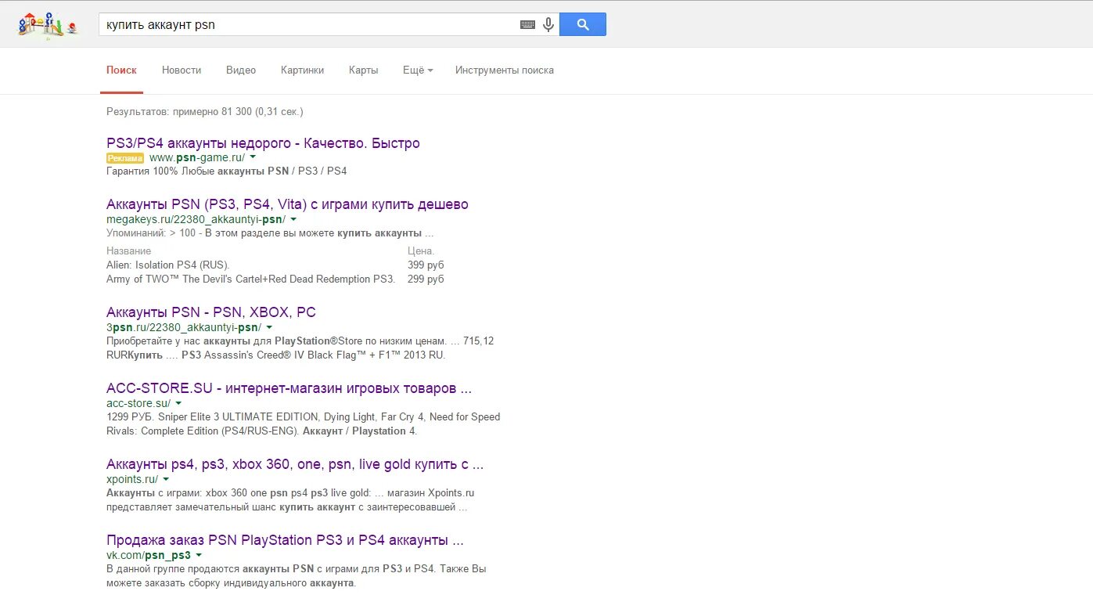Click the blue search magnifier button
The width and height of the screenshot is (1093, 602).
click(x=583, y=24)
